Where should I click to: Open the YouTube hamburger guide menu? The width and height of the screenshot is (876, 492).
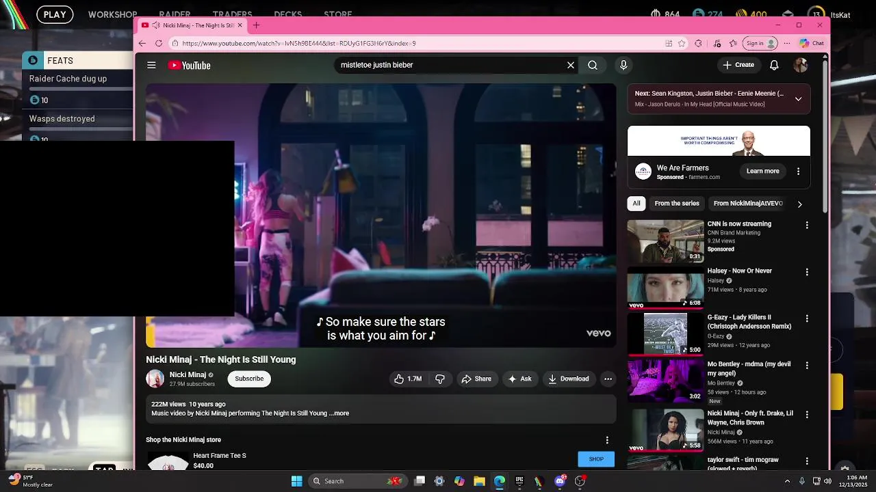click(151, 65)
